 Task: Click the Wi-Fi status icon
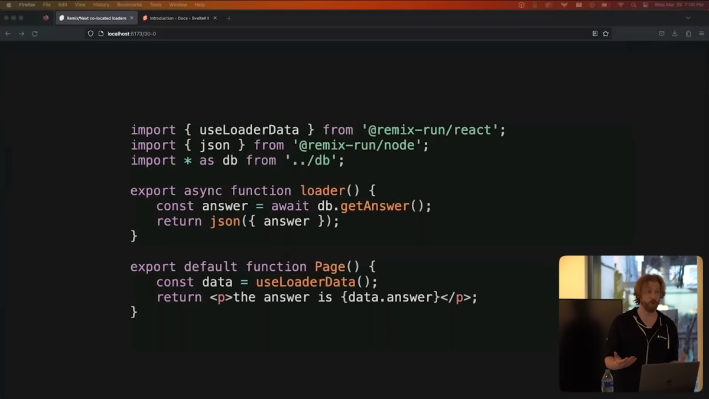pos(620,5)
